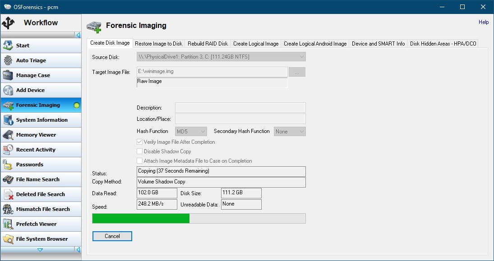Collapse the sidebar with the bottom arrow
Screen dimensions: 494x261
click(78, 250)
